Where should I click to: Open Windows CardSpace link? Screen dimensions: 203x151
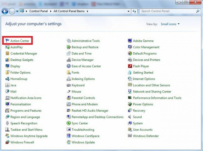pos(86,136)
